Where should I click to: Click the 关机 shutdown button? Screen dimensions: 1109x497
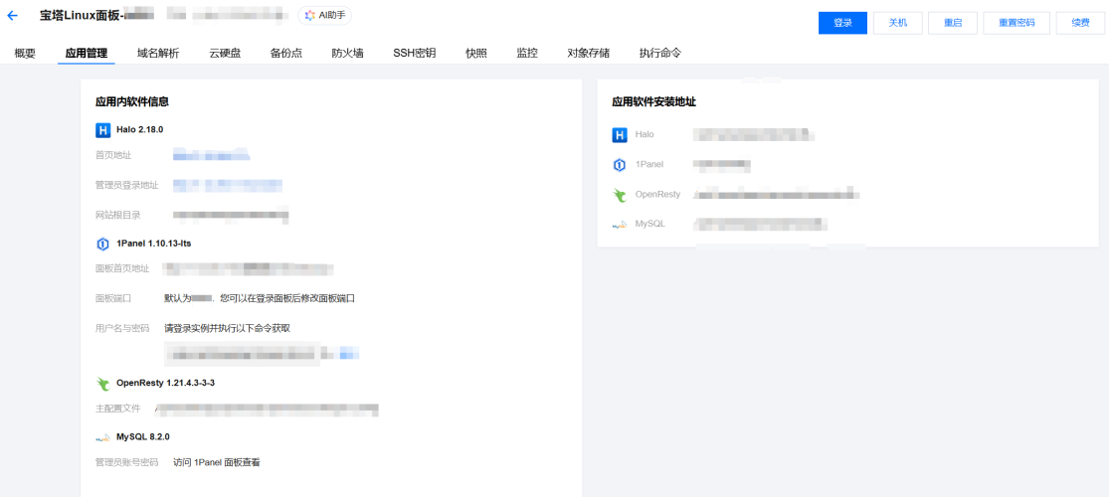[897, 23]
